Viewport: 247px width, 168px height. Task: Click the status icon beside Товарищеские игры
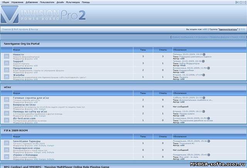pyautogui.click(x=7, y=150)
